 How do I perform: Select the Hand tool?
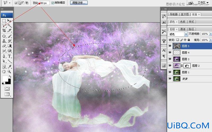(4, 71)
